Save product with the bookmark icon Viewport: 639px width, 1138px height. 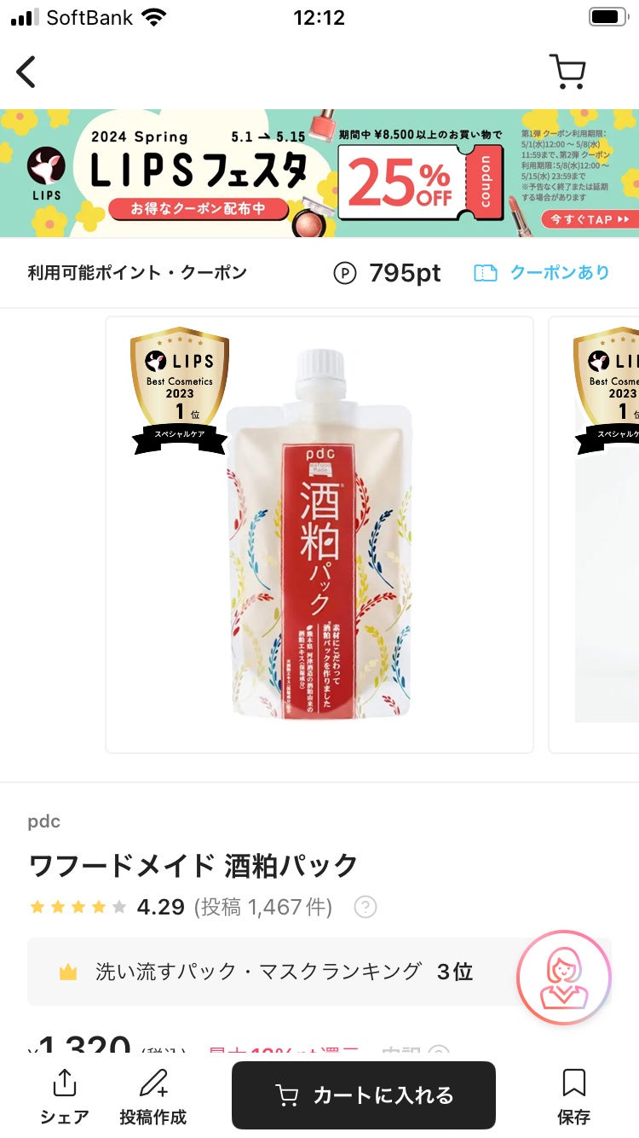pos(573,1083)
